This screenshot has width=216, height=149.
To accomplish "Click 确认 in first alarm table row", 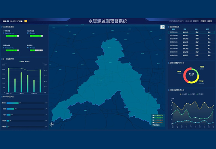I will [x=209, y=32].
